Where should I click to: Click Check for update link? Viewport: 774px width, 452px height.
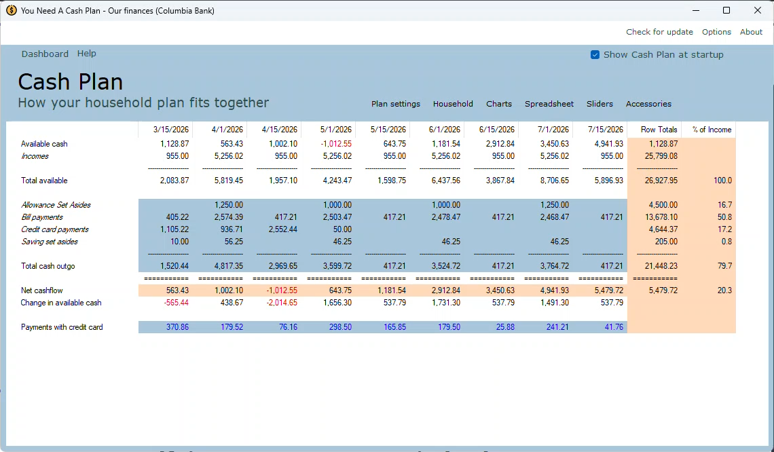(659, 32)
